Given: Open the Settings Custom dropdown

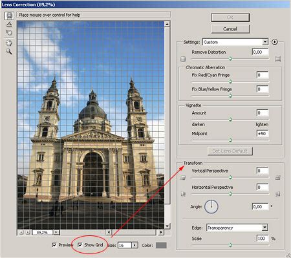Looking at the screenshot, I should point(235,42).
